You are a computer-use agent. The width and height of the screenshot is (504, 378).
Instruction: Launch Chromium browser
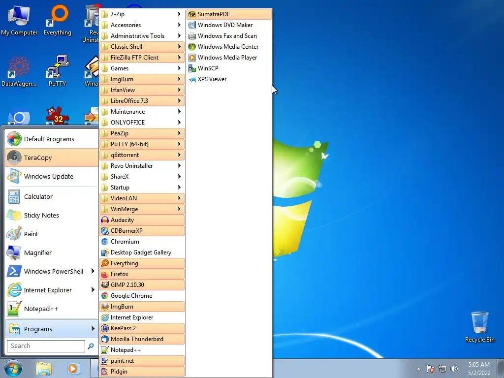(142, 241)
